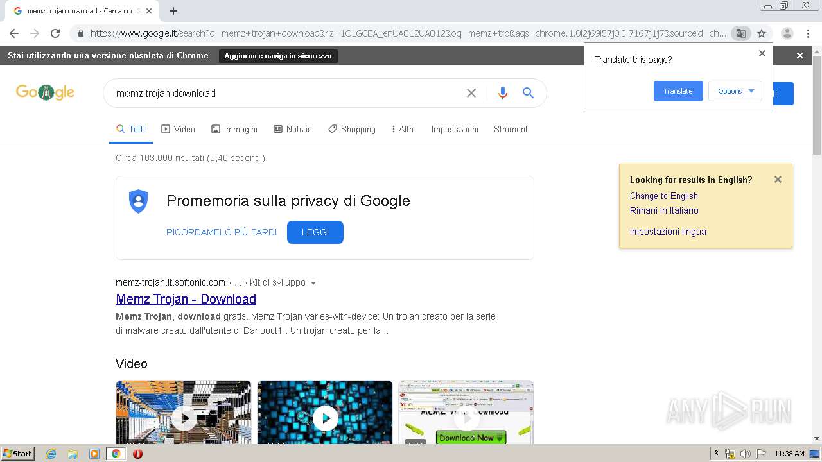Open the translate page icon in address bar
This screenshot has width=822, height=462.
(740, 33)
